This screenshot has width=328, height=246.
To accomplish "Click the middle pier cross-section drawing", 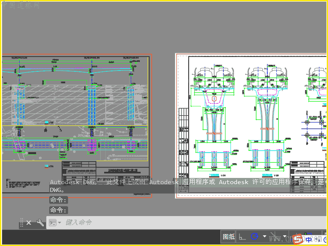I will [x=266, y=119].
